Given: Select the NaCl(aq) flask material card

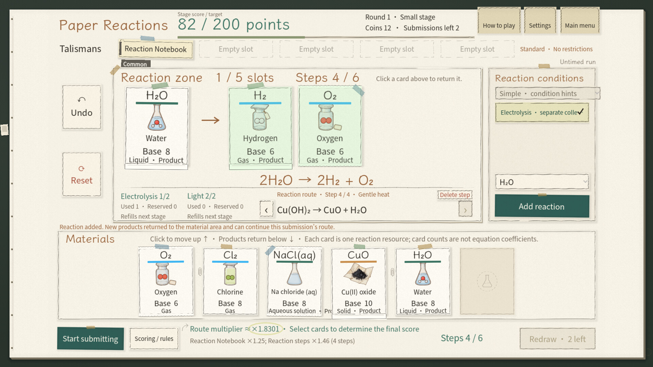Looking at the screenshot, I should pyautogui.click(x=295, y=282).
